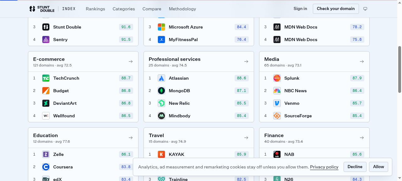Screen dimensions: 402x181
Task: Click the edX logo icon
Action: pos(46,179)
